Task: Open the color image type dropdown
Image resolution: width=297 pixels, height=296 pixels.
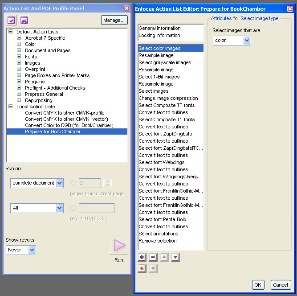Action: (232, 41)
